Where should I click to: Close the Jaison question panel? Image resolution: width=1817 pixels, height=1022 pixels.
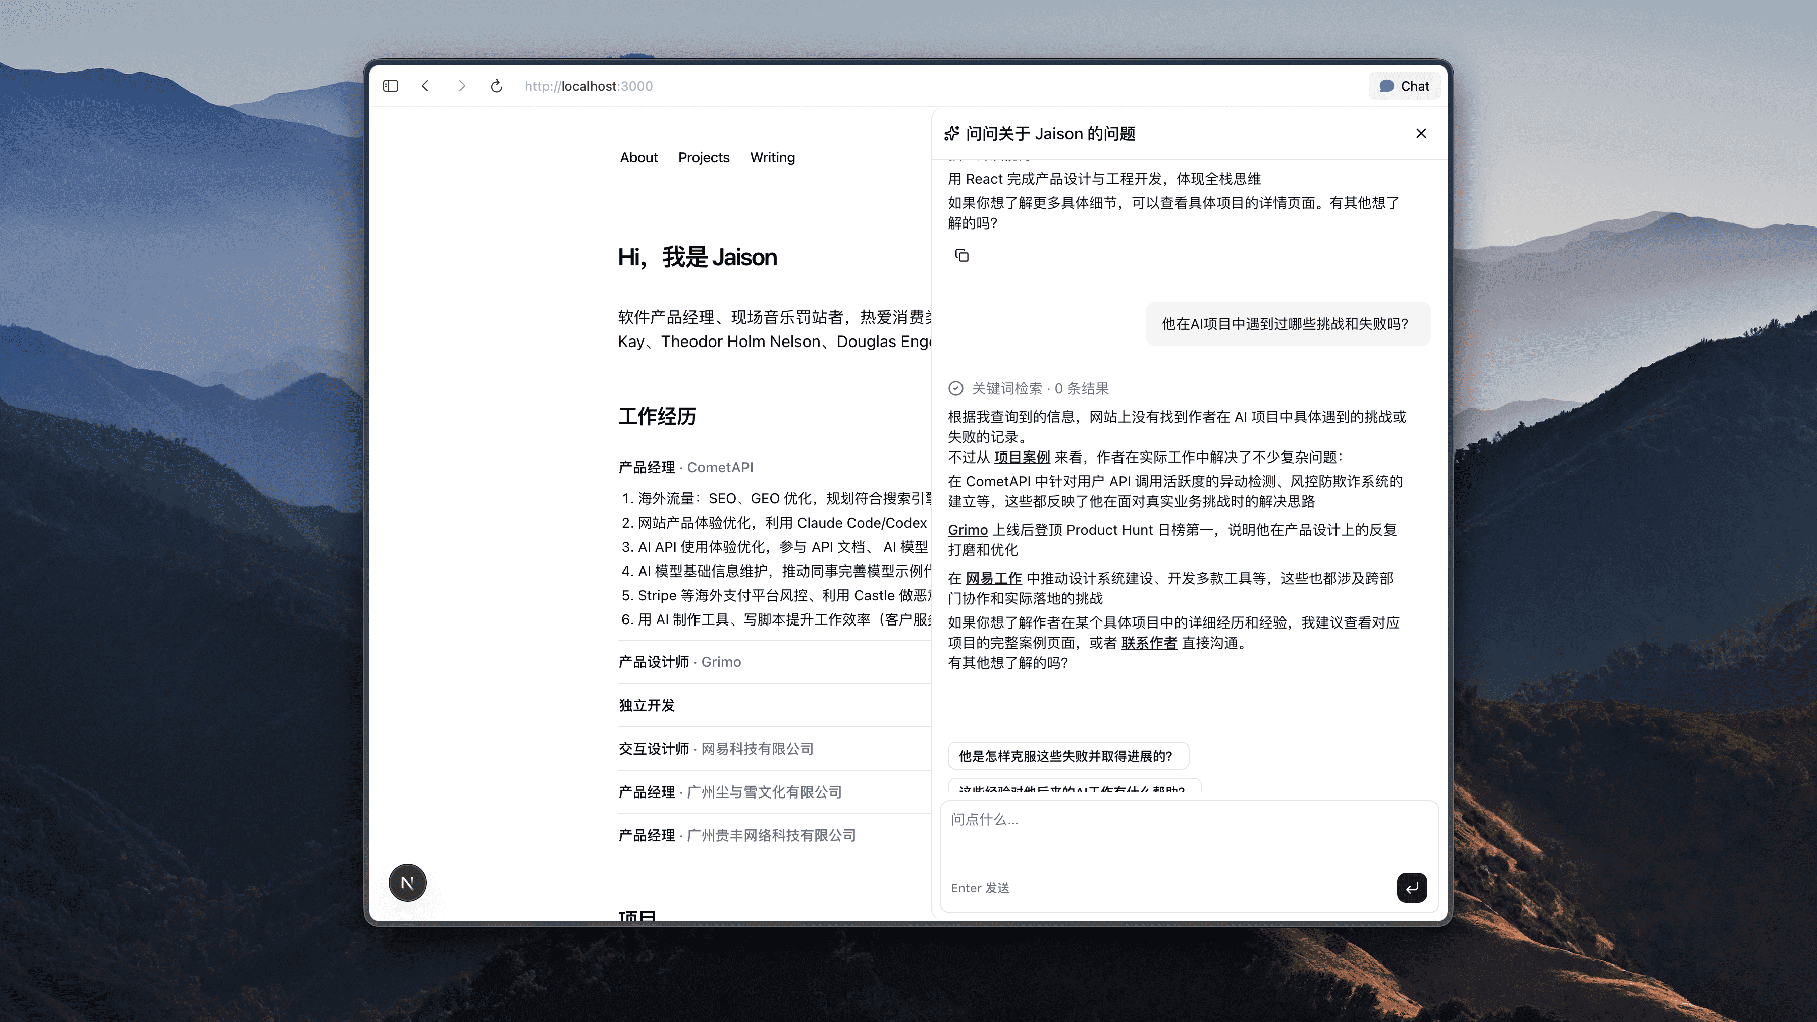point(1421,133)
